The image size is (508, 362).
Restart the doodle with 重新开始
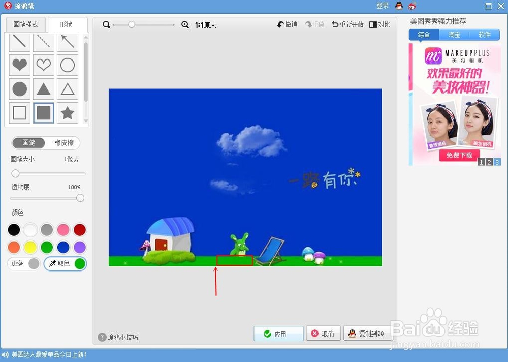(x=347, y=24)
